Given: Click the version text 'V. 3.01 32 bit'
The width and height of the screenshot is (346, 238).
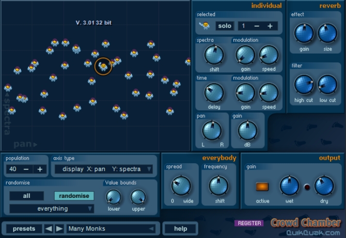Looking at the screenshot, I should pos(93,23).
